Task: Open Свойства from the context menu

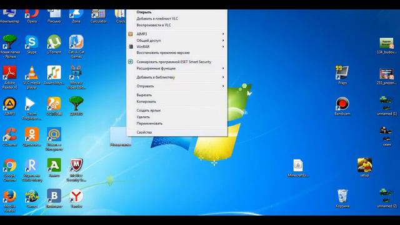Action: (176, 132)
